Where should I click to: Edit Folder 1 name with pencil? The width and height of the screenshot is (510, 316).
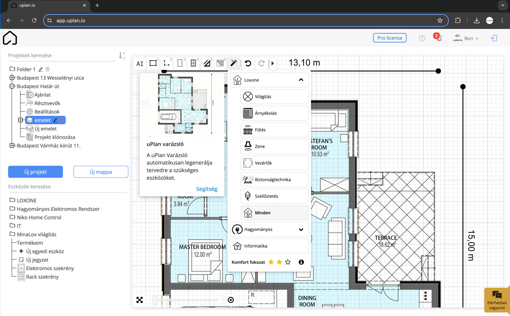click(x=41, y=69)
